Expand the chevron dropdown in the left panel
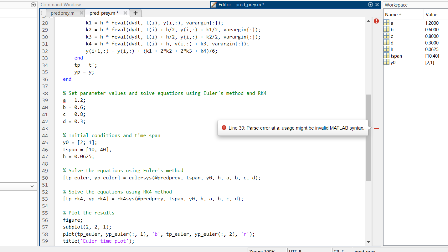Image resolution: width=448 pixels, height=252 pixels. point(32,186)
